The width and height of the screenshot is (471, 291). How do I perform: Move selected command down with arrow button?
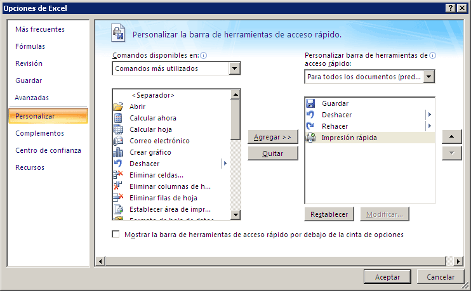(451, 153)
